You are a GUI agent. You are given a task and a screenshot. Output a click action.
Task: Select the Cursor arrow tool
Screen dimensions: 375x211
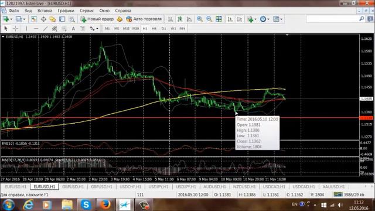(x=6, y=29)
